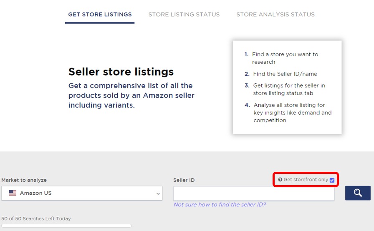Click the "50 of 50 Searches Left Today" text
The width and height of the screenshot is (374, 231).
point(36,218)
